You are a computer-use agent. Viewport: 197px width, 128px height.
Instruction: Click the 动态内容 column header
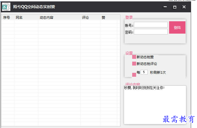[x=59, y=17]
